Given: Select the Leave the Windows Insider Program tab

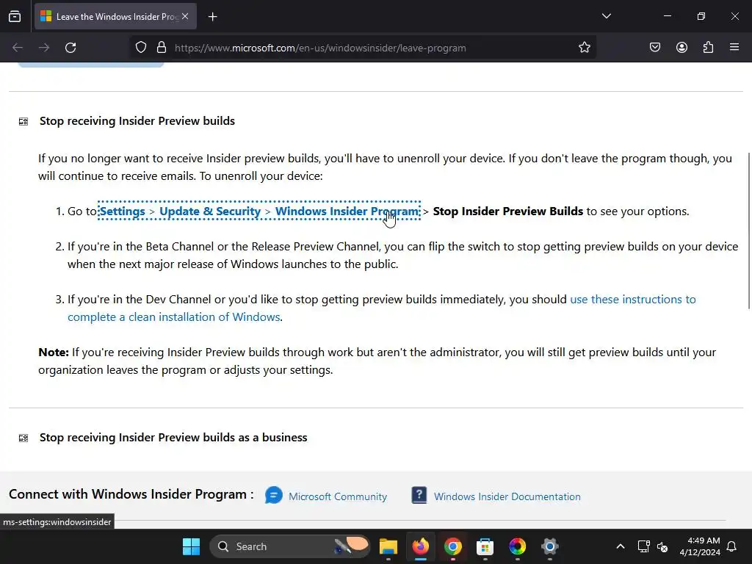Looking at the screenshot, I should [115, 17].
